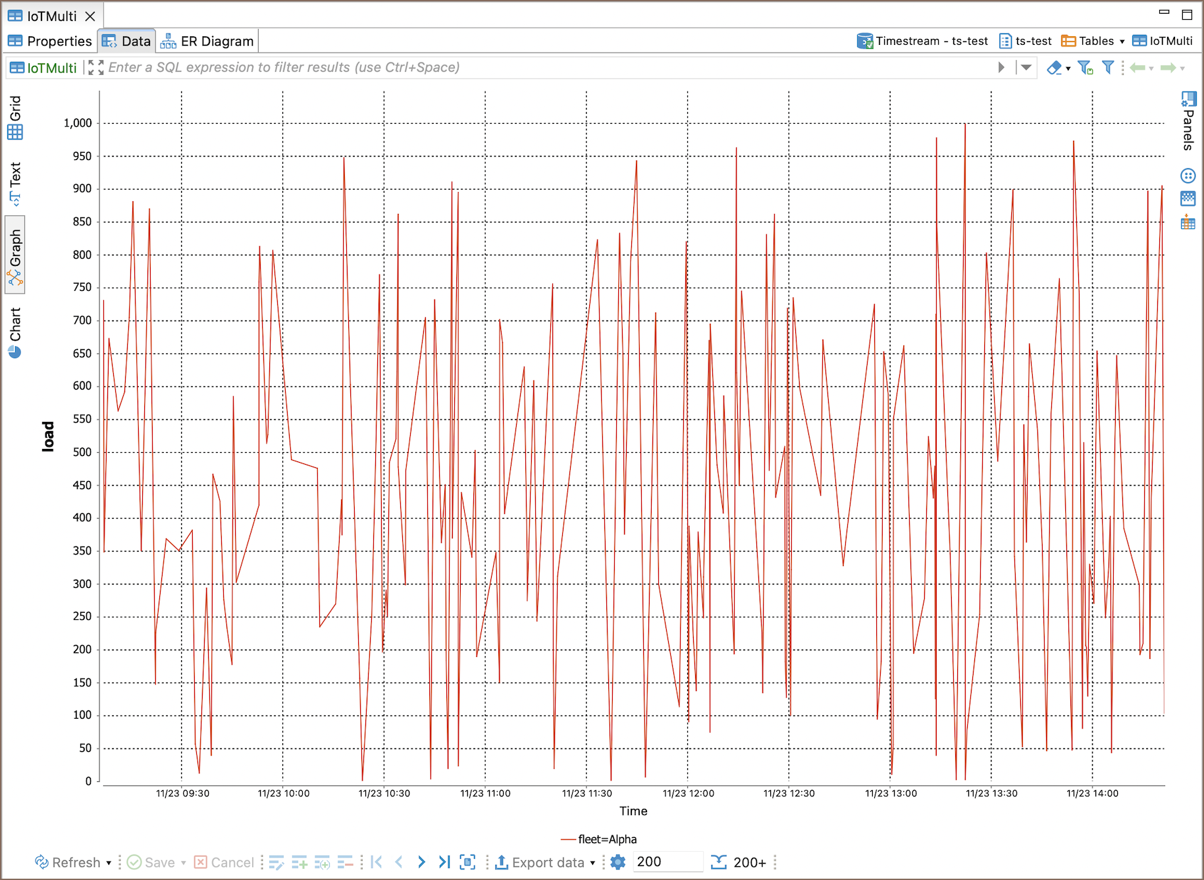This screenshot has width=1204, height=880.
Task: Click the row count 200+ icon
Action: pos(719,862)
